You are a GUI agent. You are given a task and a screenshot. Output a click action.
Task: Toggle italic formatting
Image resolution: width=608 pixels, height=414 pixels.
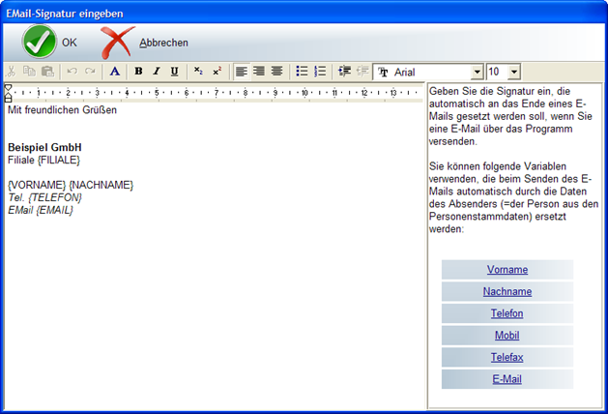[x=157, y=72]
